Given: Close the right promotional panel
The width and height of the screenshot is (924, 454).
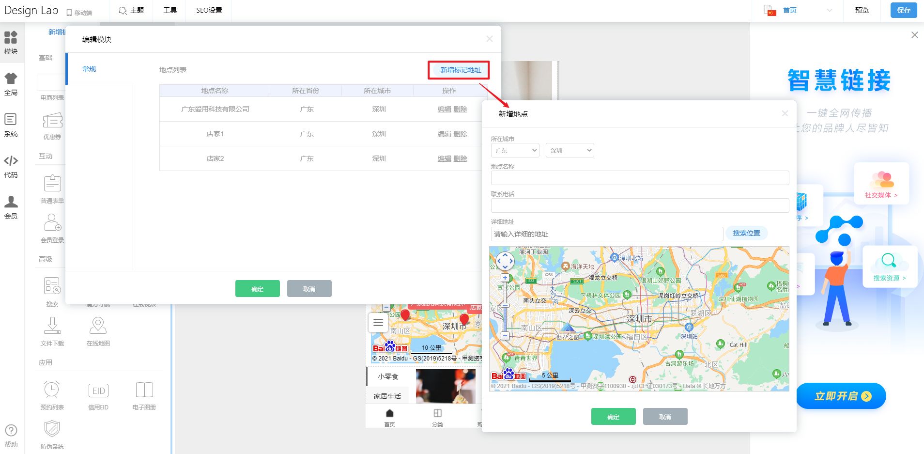Looking at the screenshot, I should point(914,35).
